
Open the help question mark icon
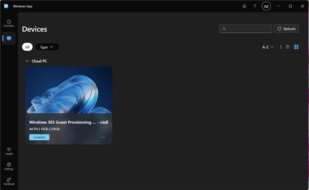[255, 6]
